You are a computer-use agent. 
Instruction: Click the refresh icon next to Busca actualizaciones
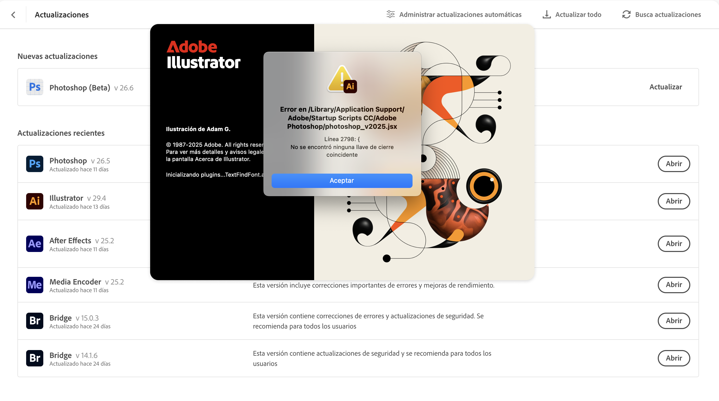click(x=626, y=14)
